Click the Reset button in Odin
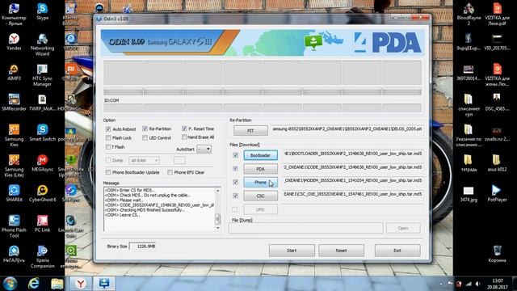The height and width of the screenshot is (291, 517). click(341, 251)
